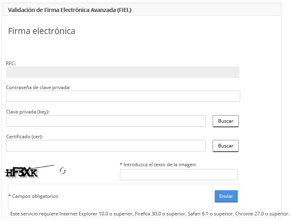Click the HF3XK captcha image
Screen dimensions: 291x221
30,171
